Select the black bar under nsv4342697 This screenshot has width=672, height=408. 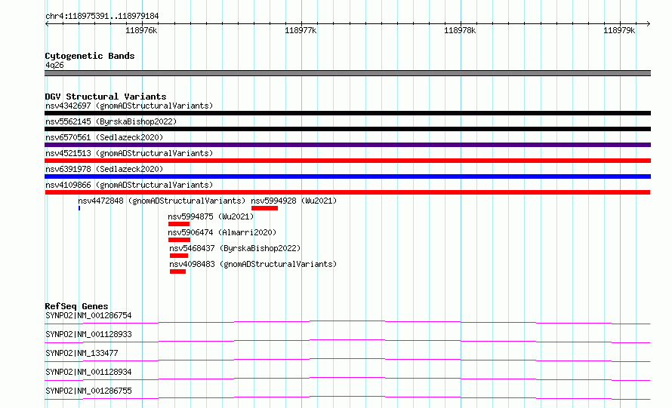[x=347, y=113]
